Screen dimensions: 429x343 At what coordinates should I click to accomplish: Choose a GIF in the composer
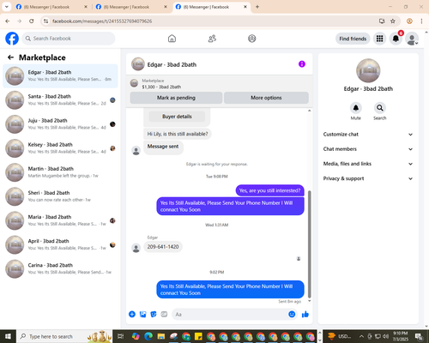coord(164,315)
